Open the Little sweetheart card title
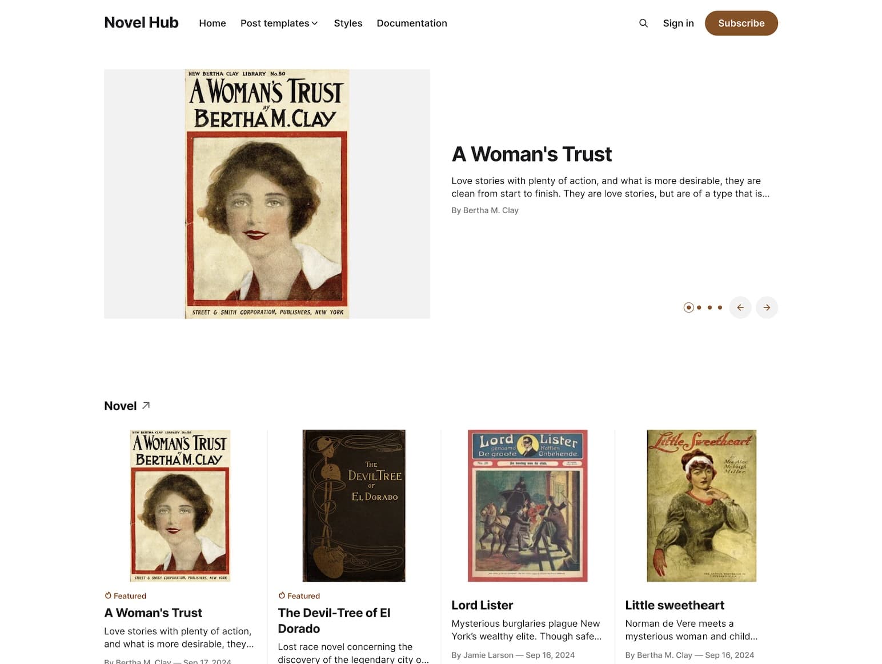 (675, 605)
